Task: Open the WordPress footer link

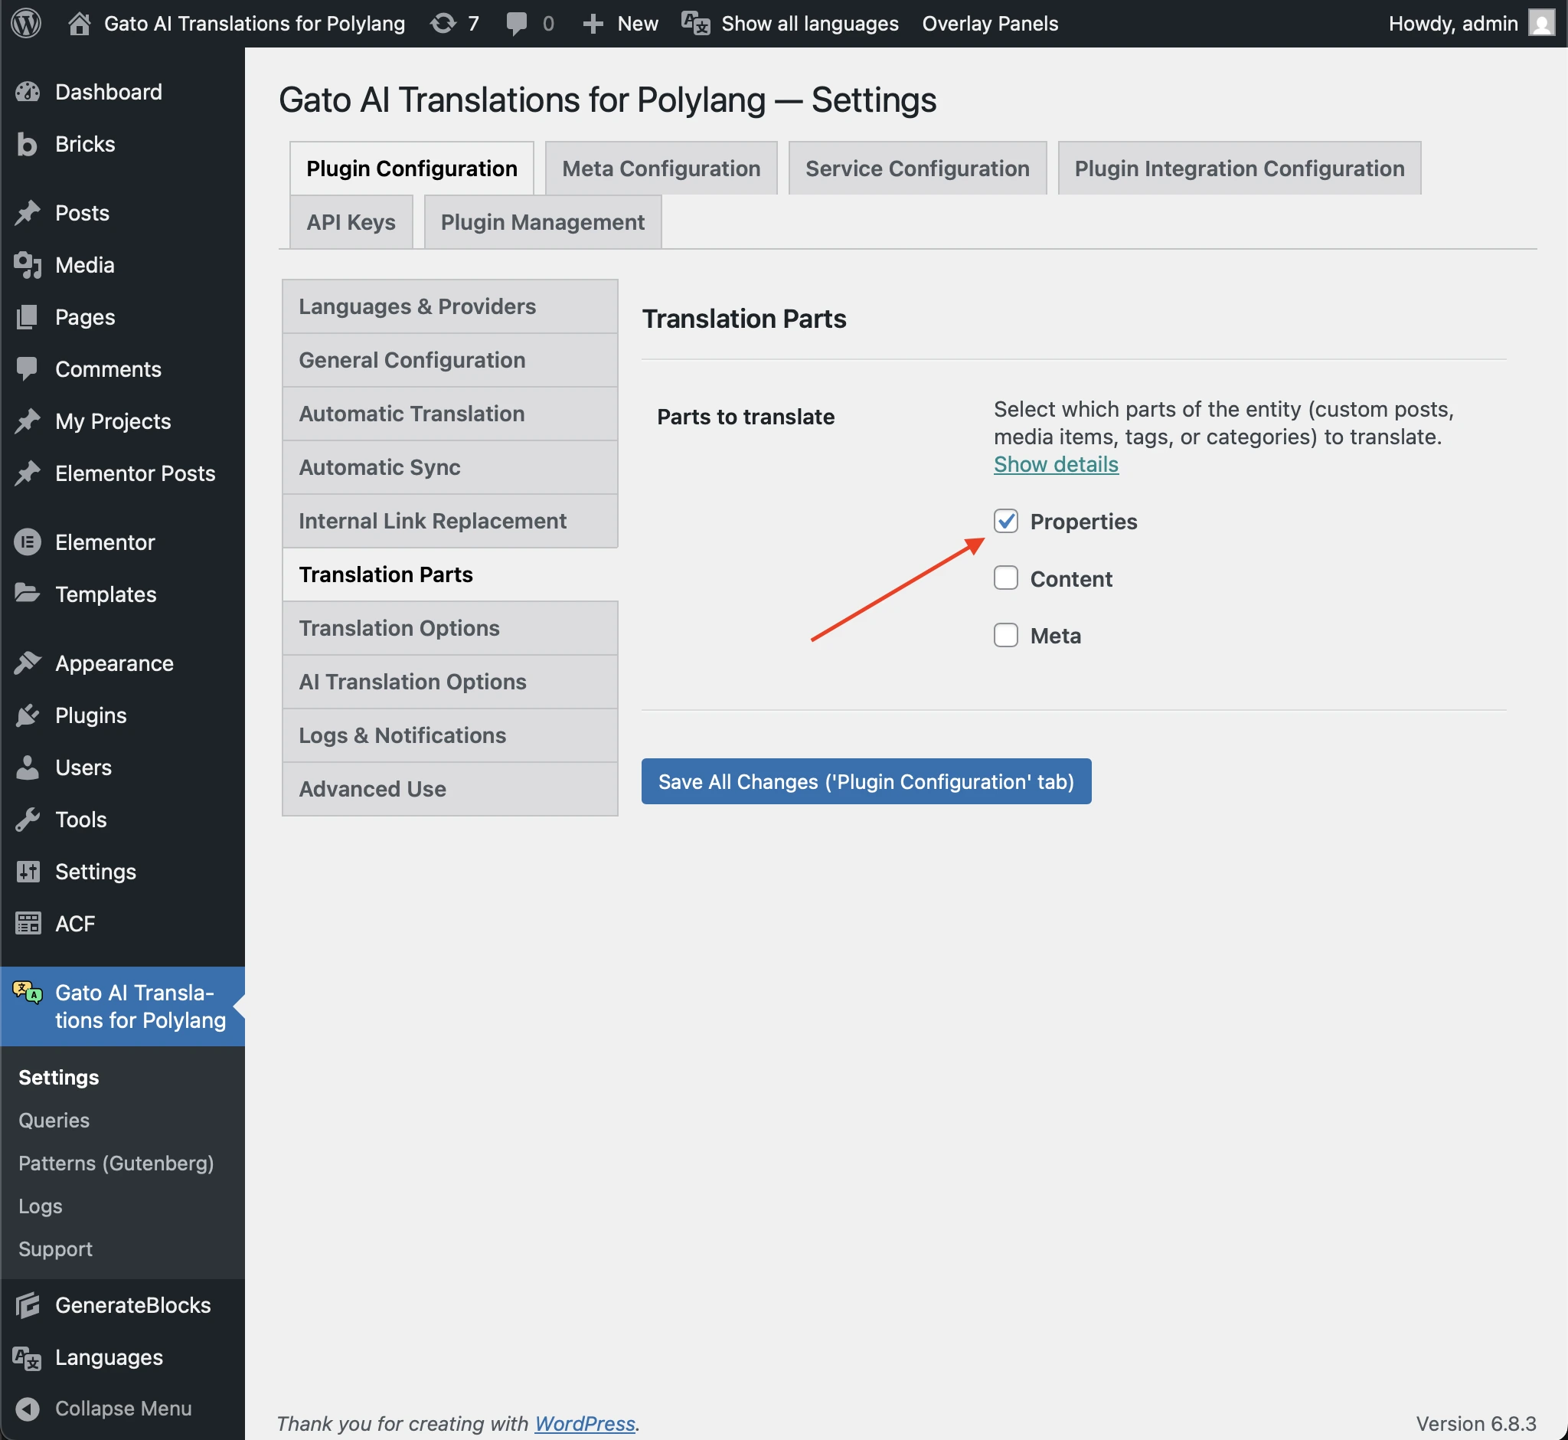Action: pyautogui.click(x=584, y=1424)
